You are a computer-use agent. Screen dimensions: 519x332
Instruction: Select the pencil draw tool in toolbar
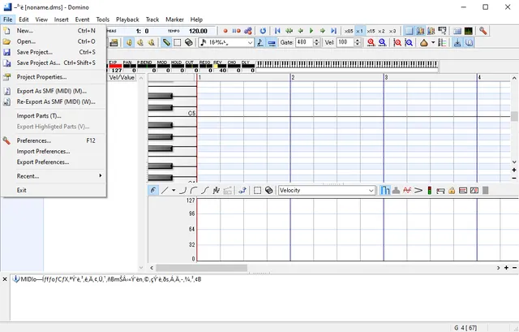[x=166, y=42]
